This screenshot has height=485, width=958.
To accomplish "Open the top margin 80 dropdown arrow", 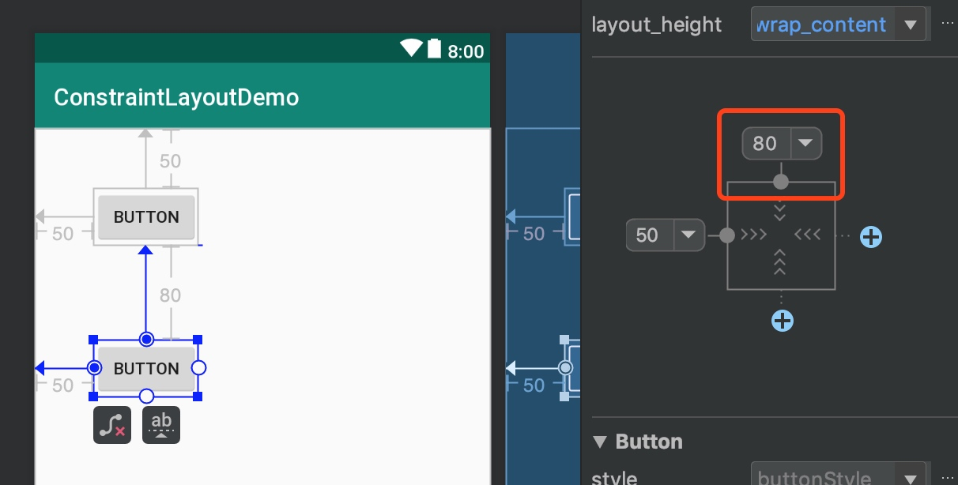I will click(805, 143).
